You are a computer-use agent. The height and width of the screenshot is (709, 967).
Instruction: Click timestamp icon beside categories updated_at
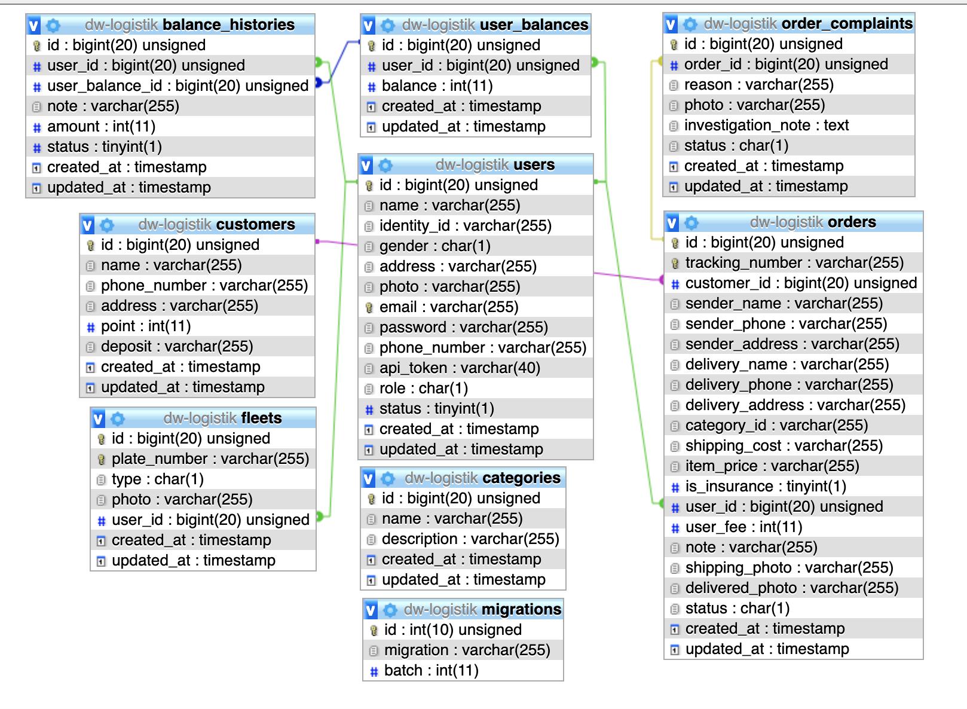point(371,580)
